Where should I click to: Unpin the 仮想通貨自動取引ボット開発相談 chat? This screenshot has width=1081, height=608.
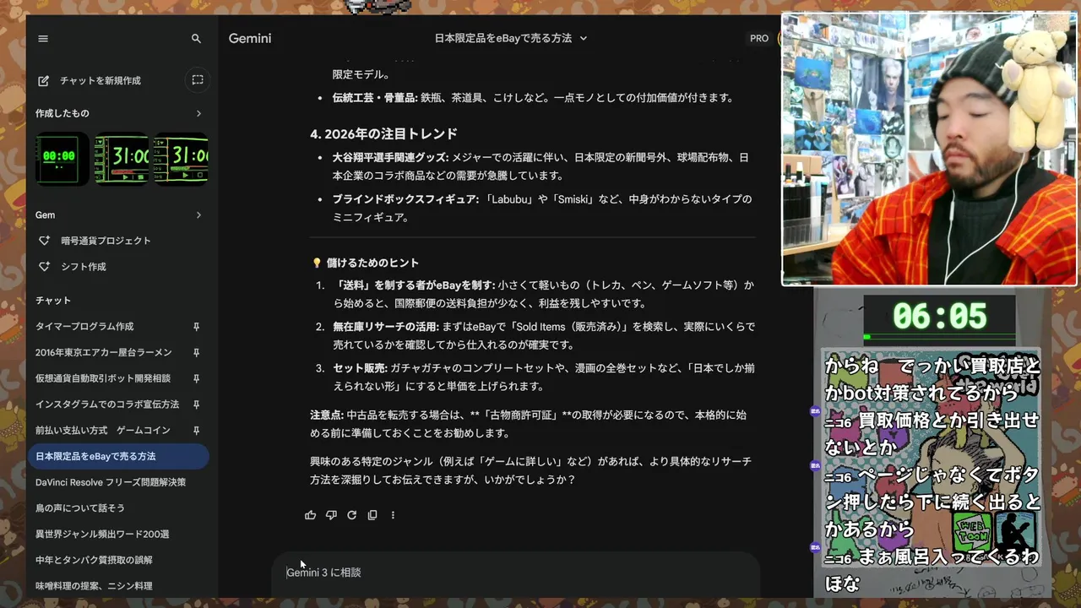[196, 378]
